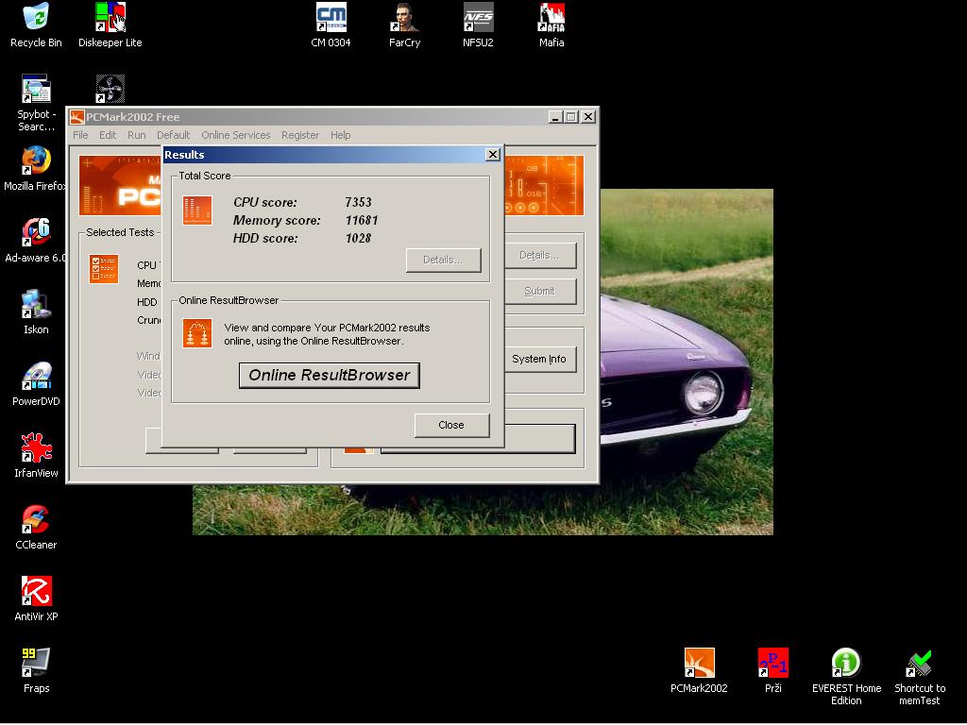The height and width of the screenshot is (725, 967).
Task: Open the File menu in PCMark2002
Action: 81,135
